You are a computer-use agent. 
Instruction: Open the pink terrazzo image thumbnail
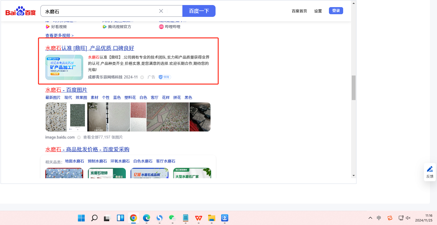point(138,117)
